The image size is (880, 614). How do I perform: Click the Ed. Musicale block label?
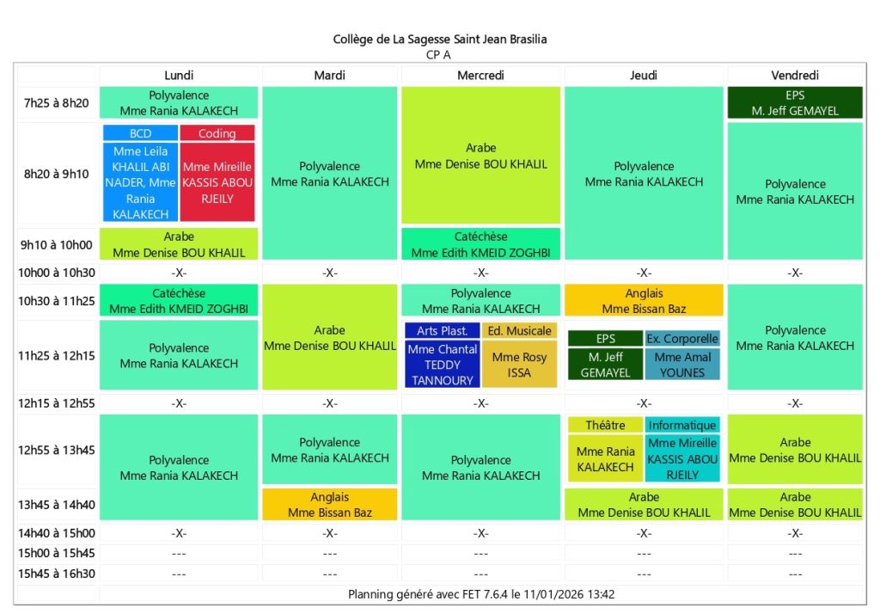pos(519,331)
